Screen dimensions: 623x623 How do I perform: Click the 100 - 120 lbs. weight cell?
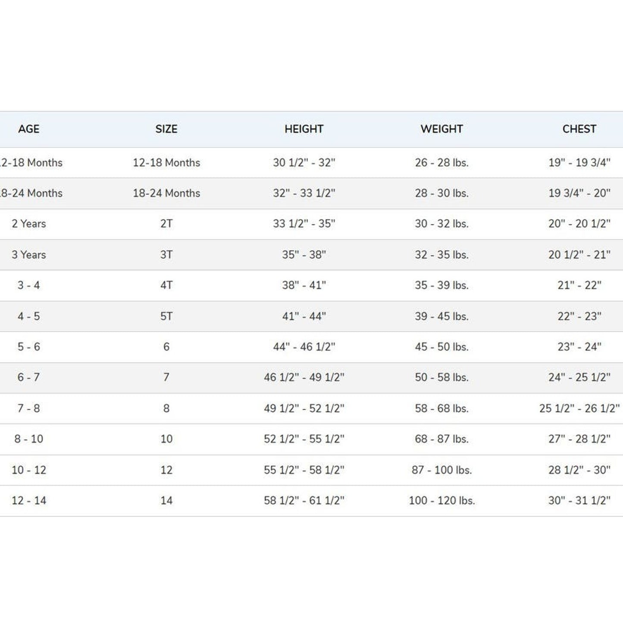click(441, 501)
